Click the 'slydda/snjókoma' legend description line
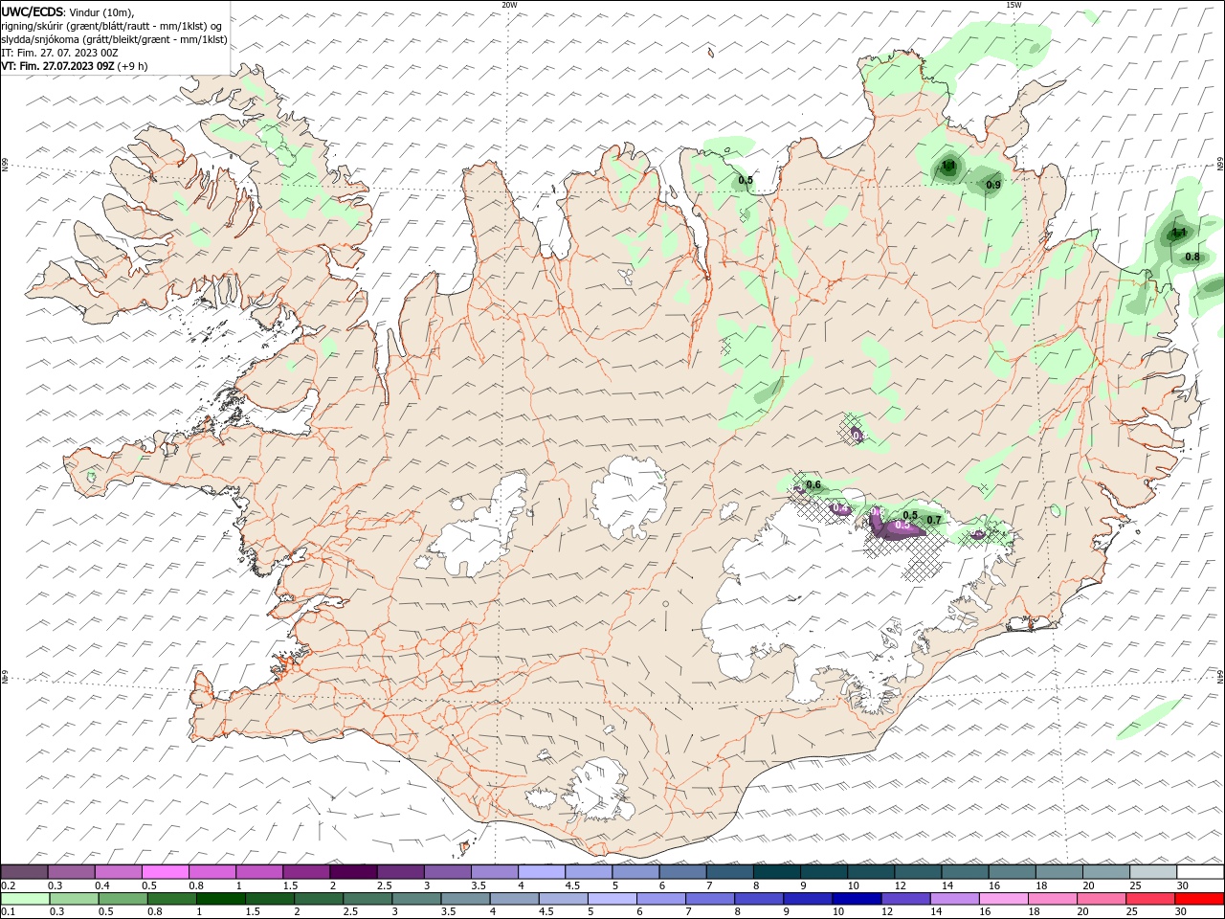Viewport: 1225px width, 919px height. click(114, 39)
